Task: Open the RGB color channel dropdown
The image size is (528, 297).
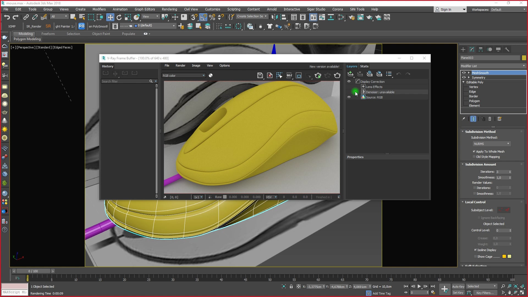Action: click(183, 76)
